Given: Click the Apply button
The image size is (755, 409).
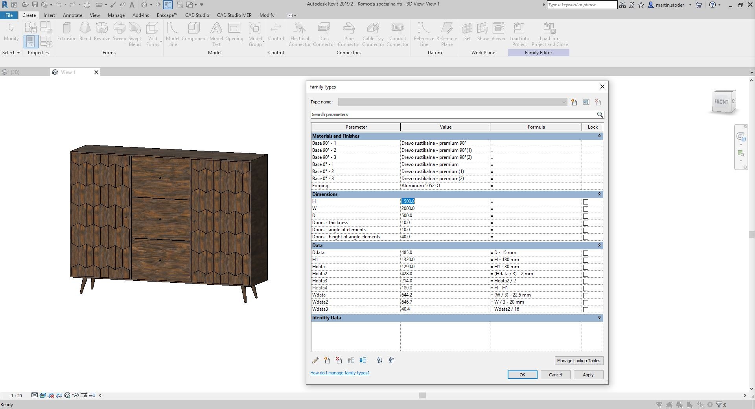Looking at the screenshot, I should pyautogui.click(x=588, y=375).
